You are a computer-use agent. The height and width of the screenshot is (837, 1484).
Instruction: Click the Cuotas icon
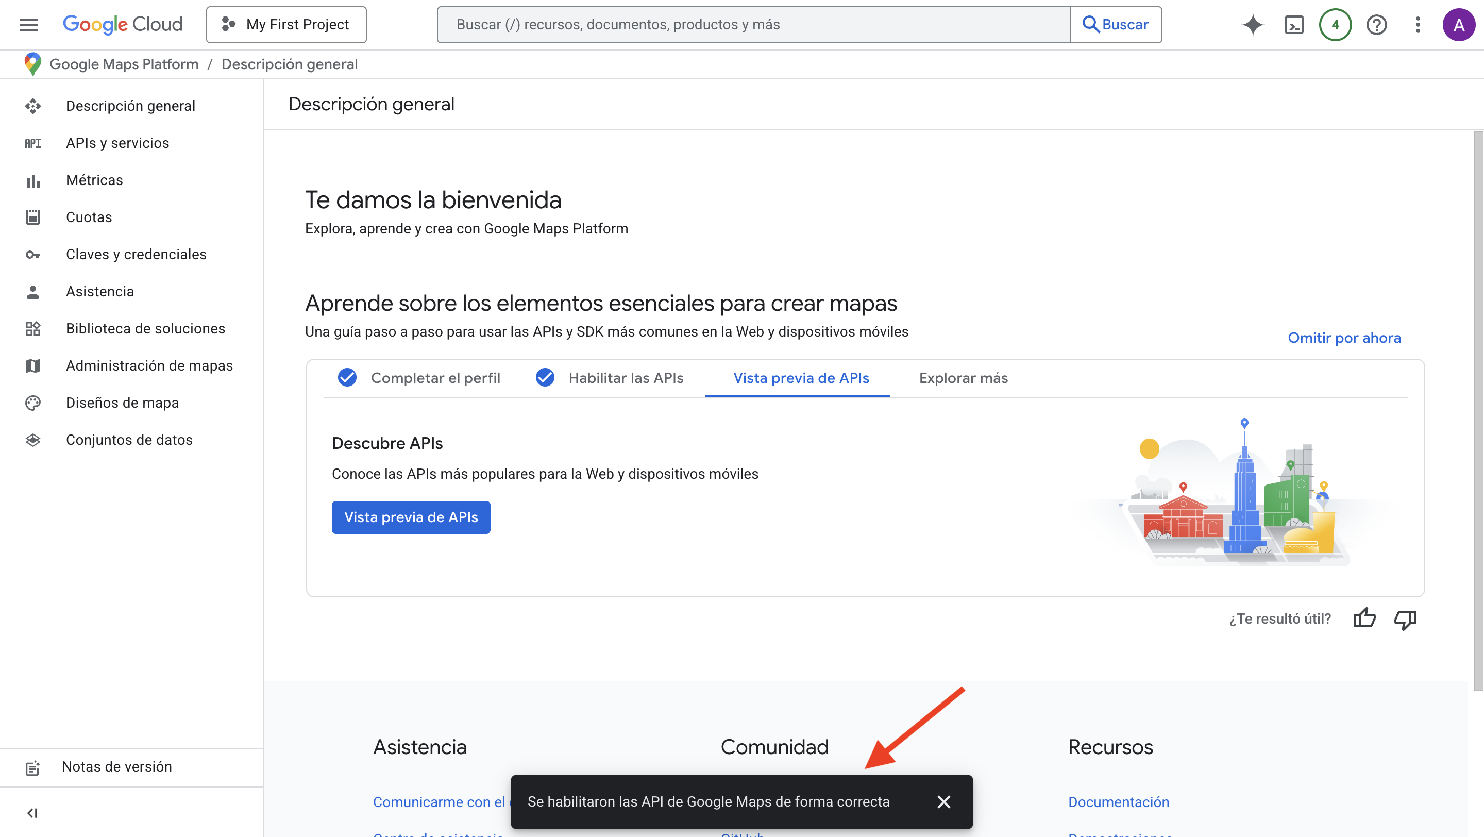pyautogui.click(x=33, y=217)
